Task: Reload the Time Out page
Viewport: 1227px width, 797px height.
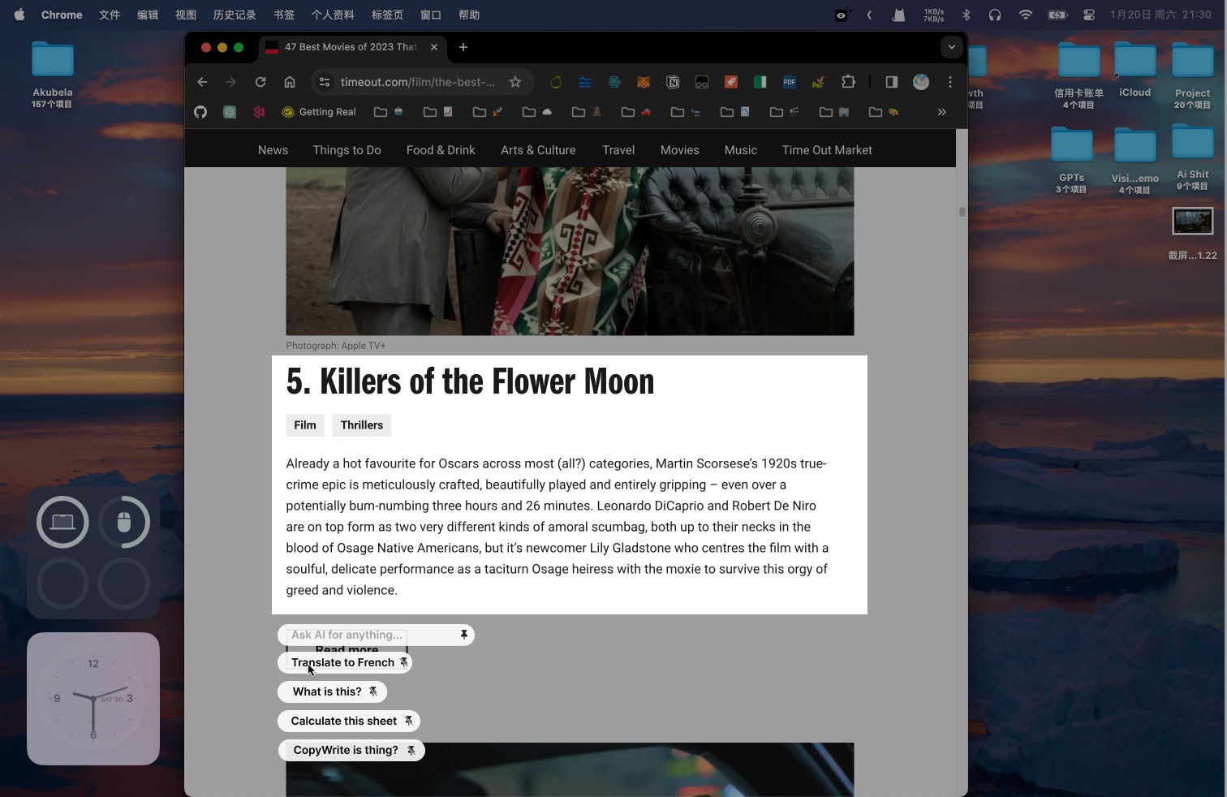Action: coord(260,82)
